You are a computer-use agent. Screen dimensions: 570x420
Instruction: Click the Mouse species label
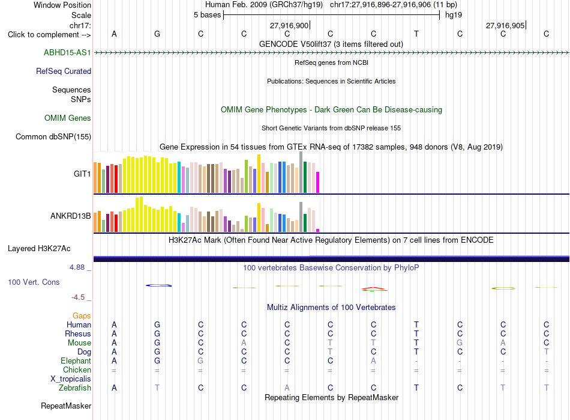(x=79, y=342)
